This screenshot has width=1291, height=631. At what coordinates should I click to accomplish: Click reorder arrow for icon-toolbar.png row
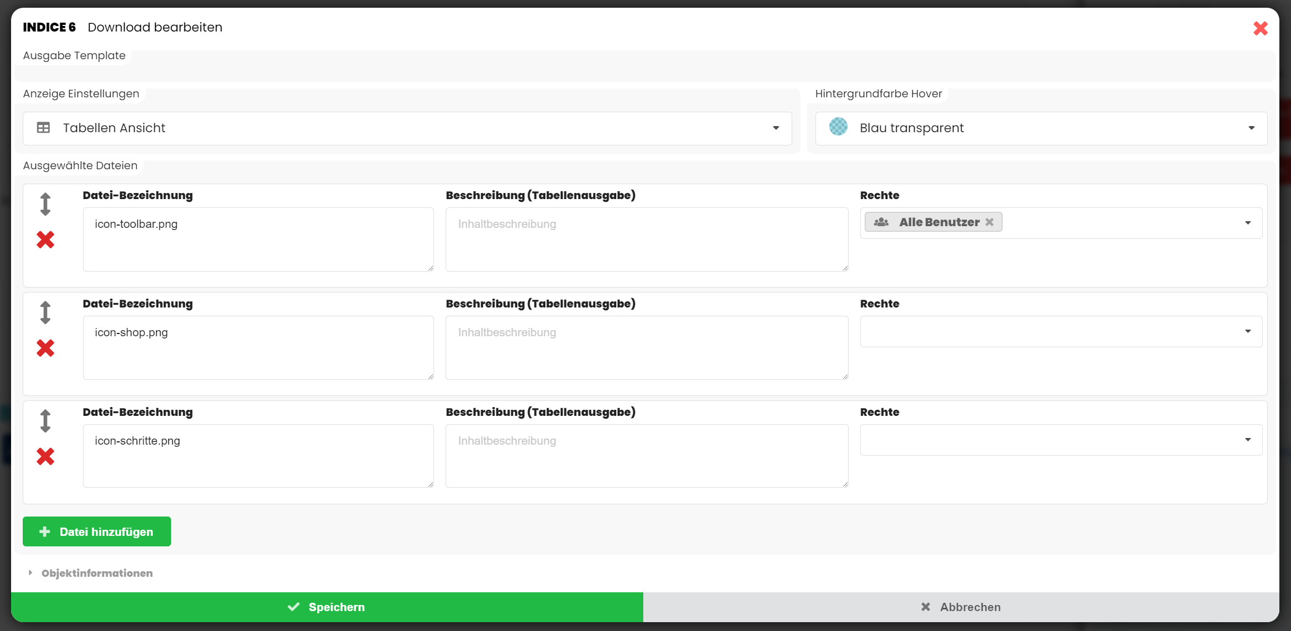pos(45,204)
